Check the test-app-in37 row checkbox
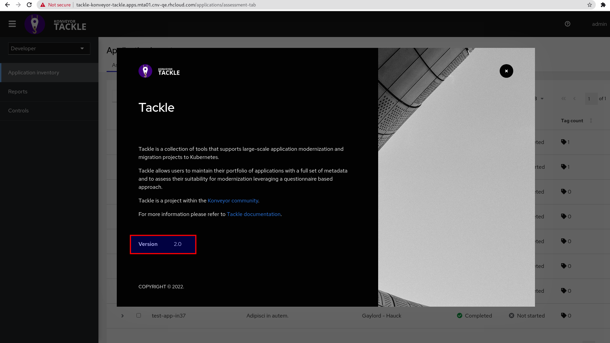 point(138,315)
